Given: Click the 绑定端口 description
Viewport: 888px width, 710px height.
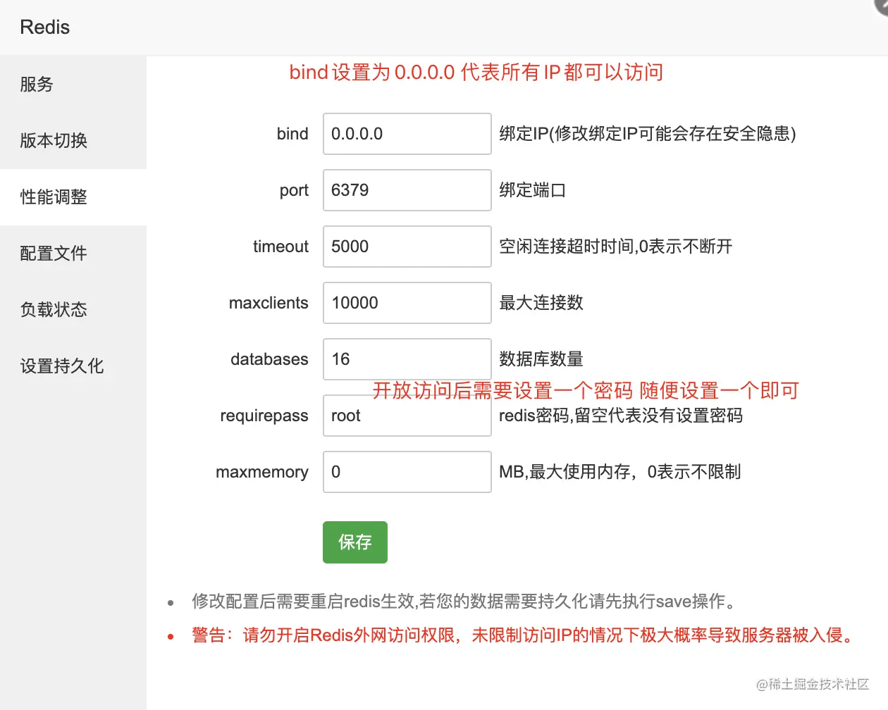Looking at the screenshot, I should pos(533,190).
